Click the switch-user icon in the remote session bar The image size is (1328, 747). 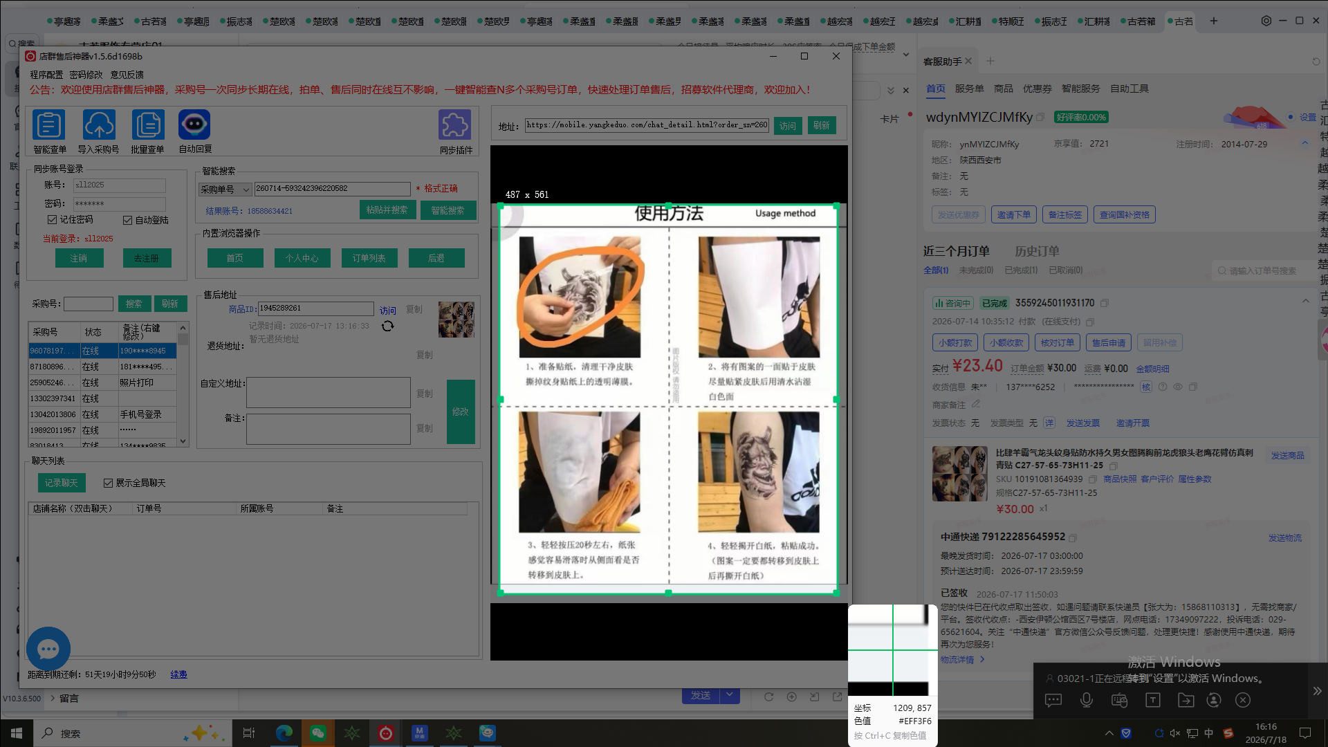pyautogui.click(x=1214, y=701)
